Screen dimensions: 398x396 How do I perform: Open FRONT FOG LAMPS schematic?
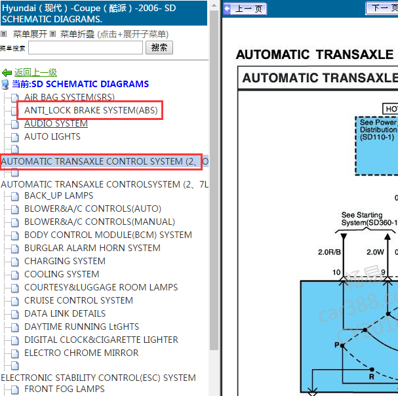click(x=64, y=389)
